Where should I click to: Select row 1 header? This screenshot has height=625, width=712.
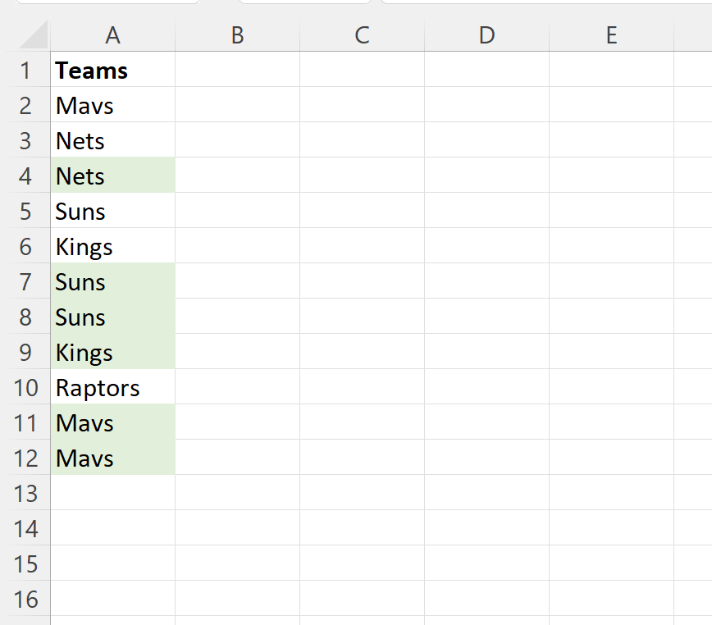pos(25,70)
